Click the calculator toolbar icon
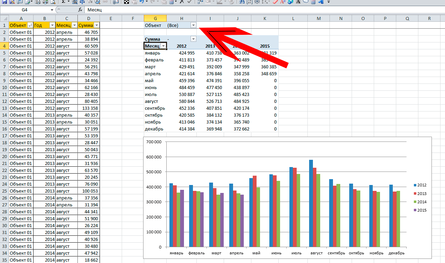 coord(313,2)
